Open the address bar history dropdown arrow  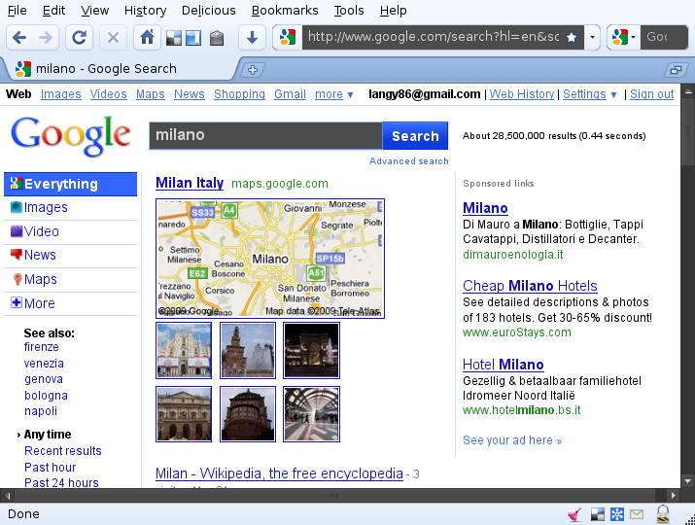[x=592, y=37]
